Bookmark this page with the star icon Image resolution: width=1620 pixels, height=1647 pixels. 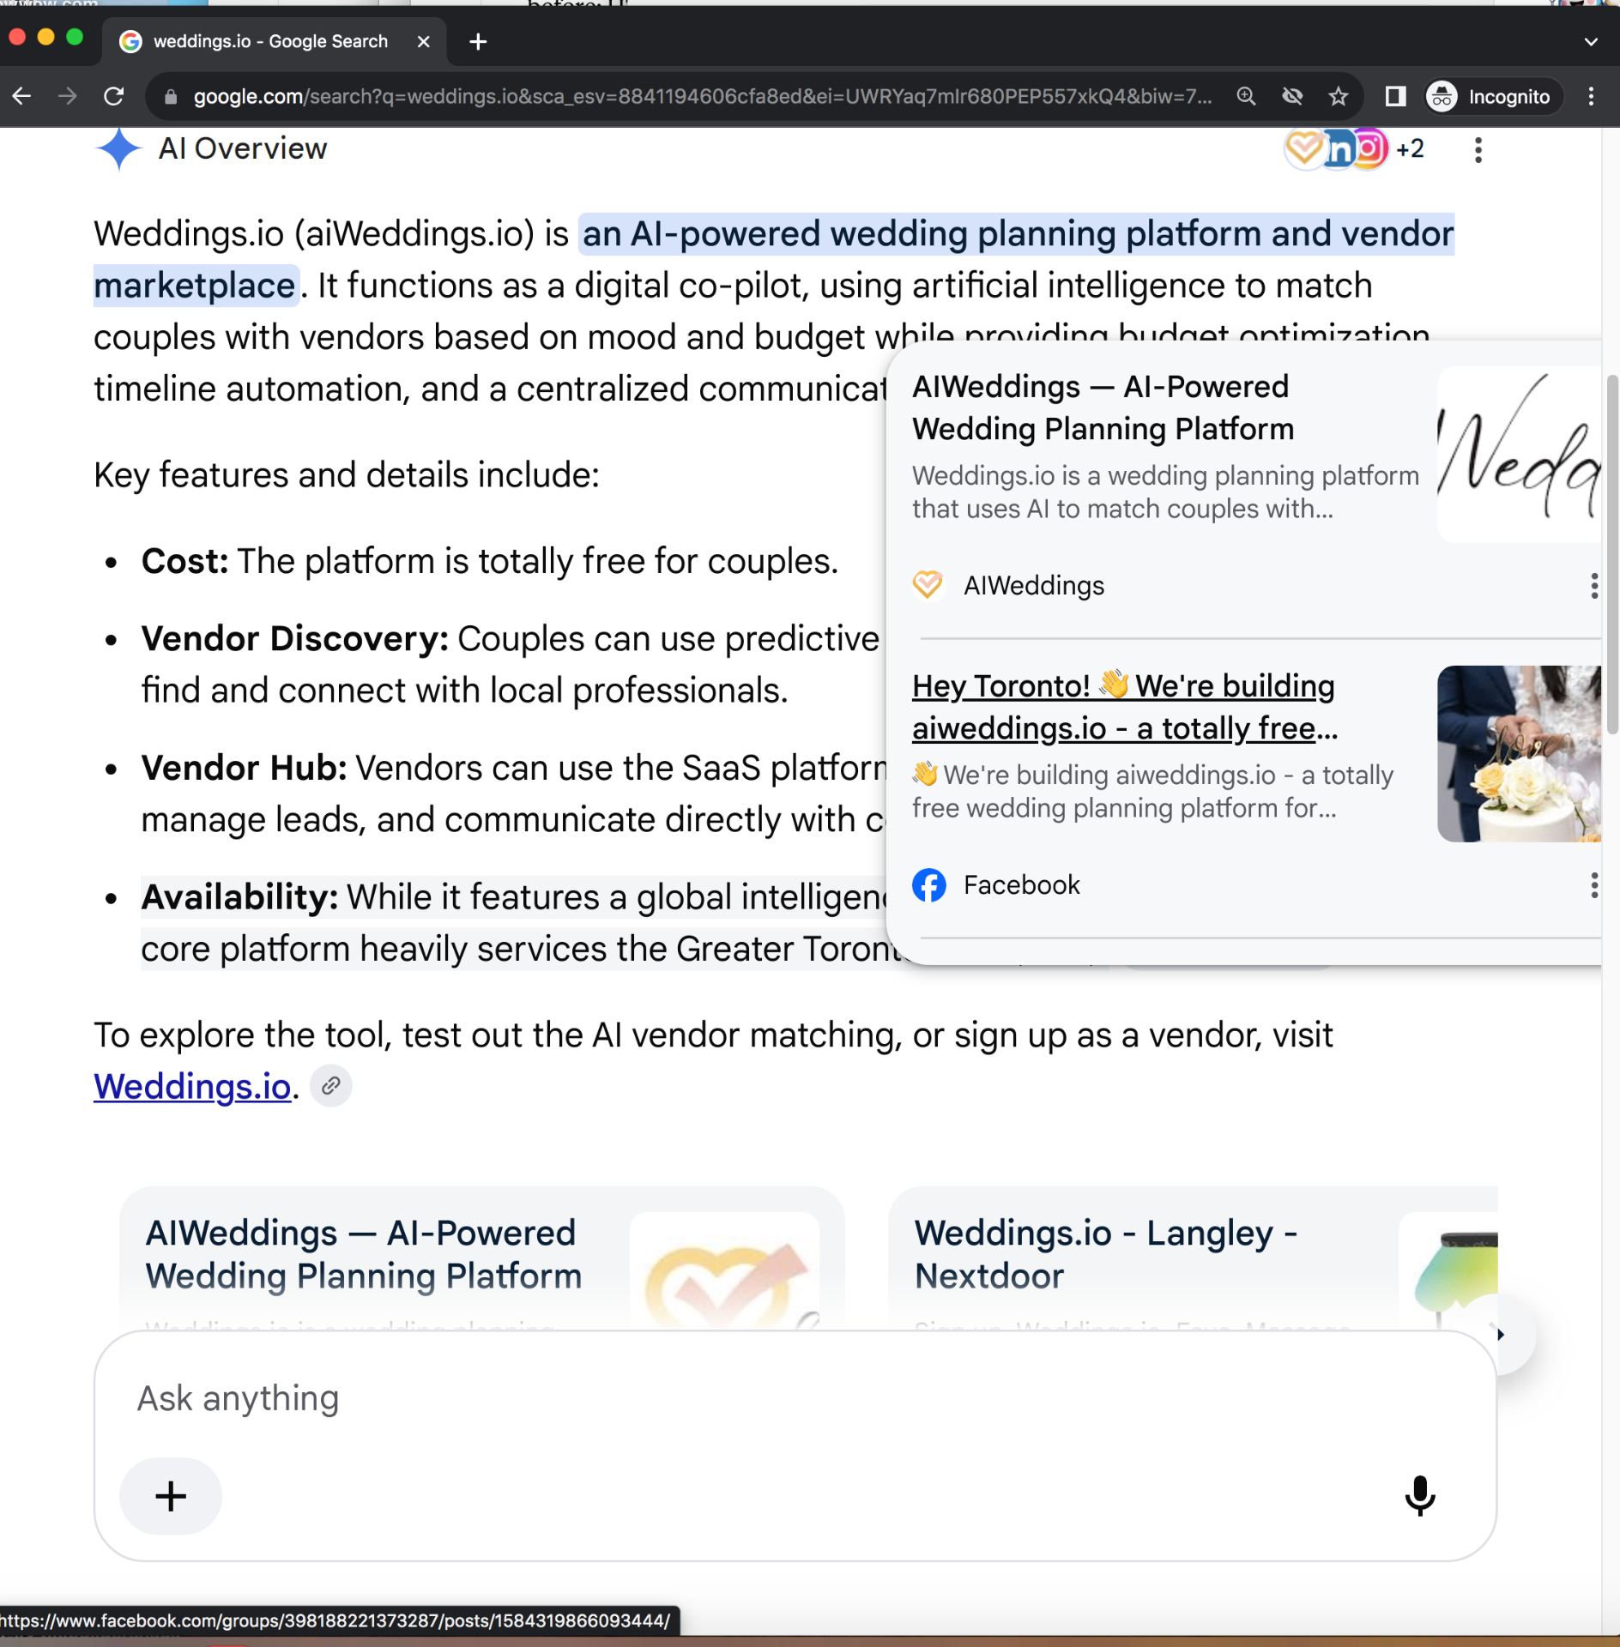coord(1339,96)
